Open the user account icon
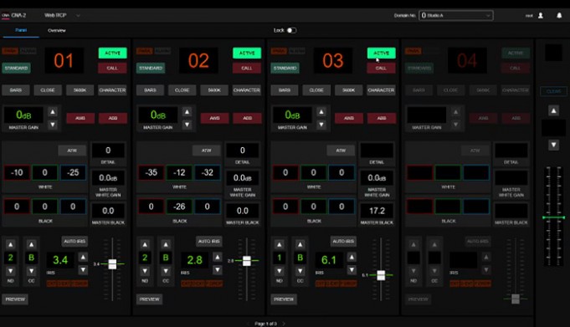 pyautogui.click(x=541, y=15)
